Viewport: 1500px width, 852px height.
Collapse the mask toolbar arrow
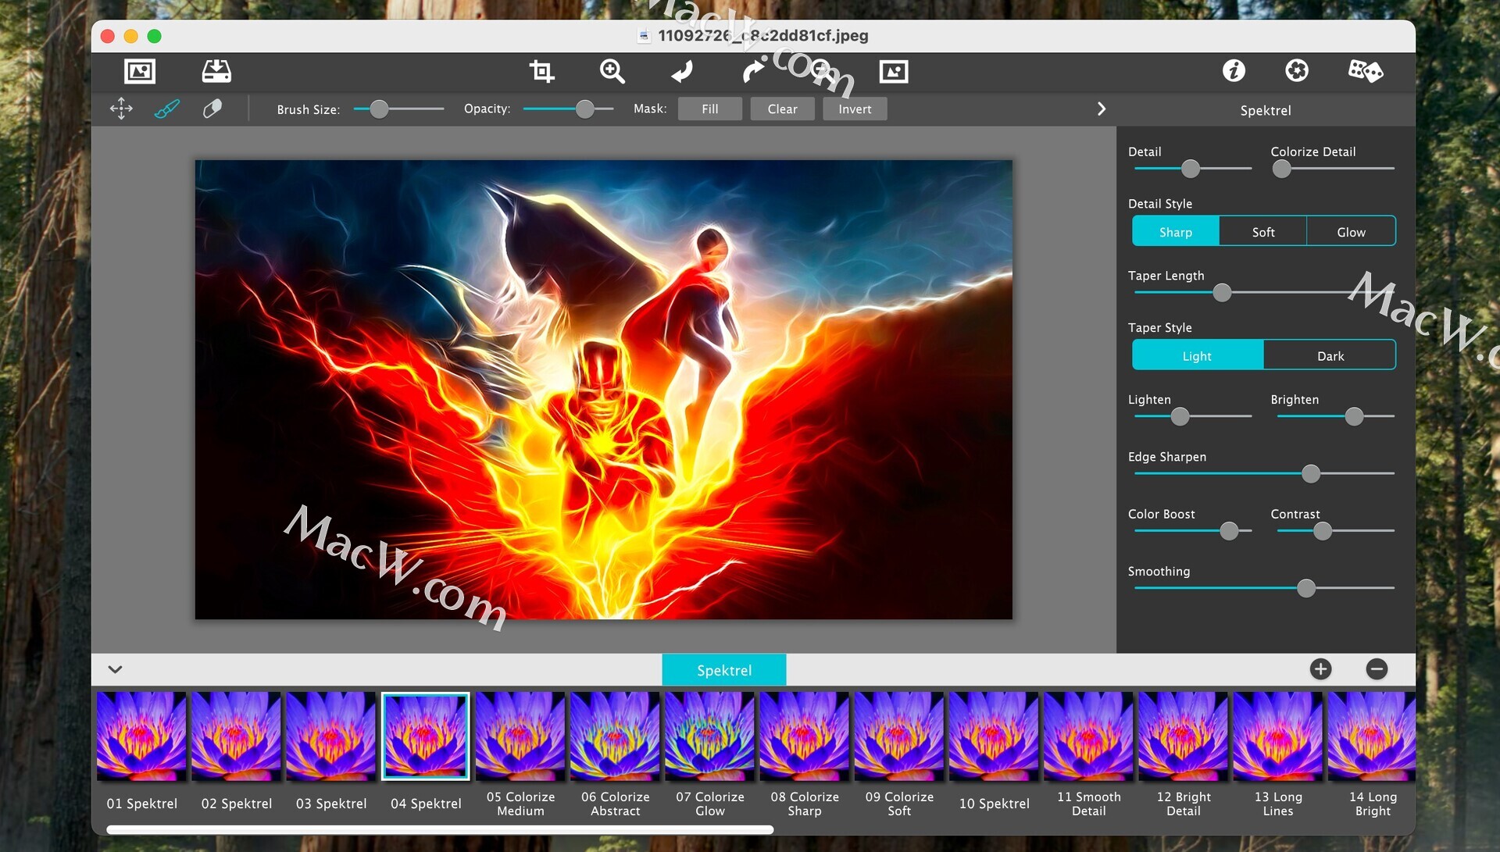[1102, 109]
